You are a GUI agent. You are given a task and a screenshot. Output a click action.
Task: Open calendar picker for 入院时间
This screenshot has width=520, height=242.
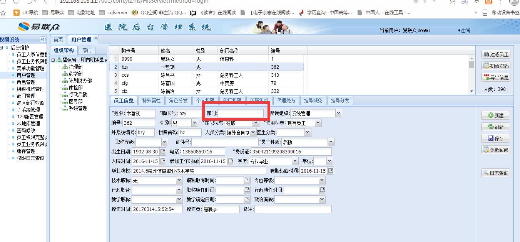[163, 161]
